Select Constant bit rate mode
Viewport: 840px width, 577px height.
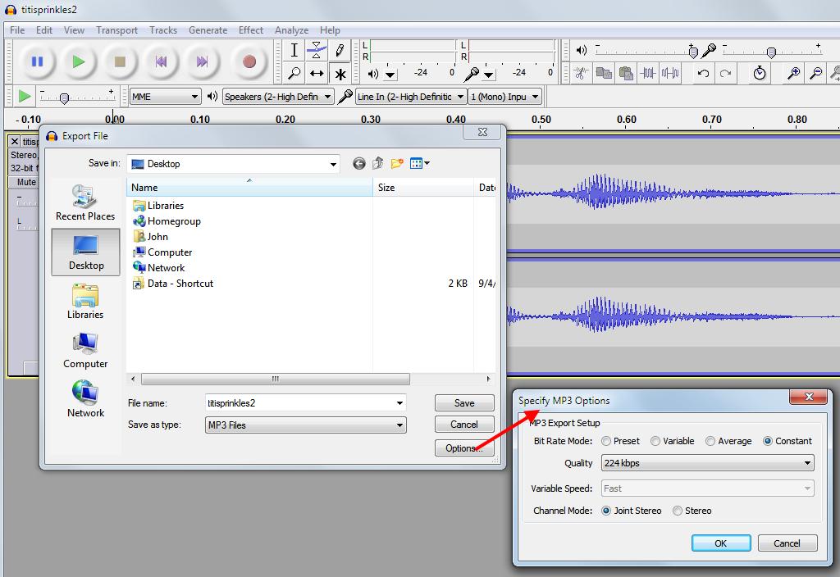pyautogui.click(x=768, y=441)
